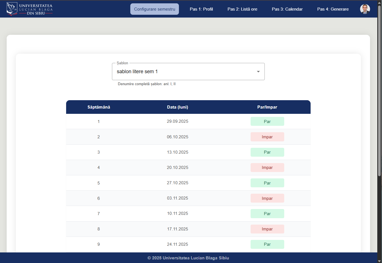
Task: Go to Pas 1: Profil
Action: (x=201, y=9)
